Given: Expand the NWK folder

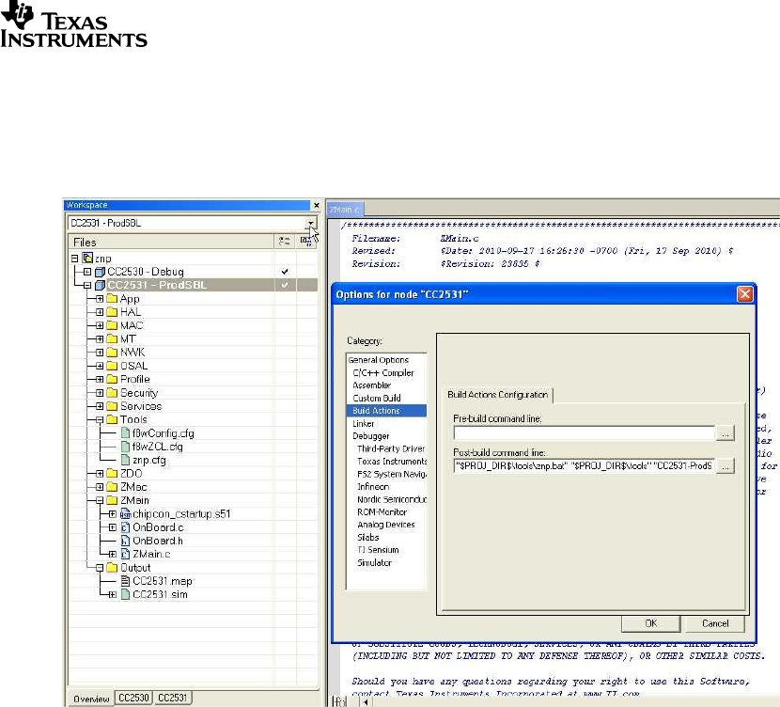Looking at the screenshot, I should click(100, 353).
